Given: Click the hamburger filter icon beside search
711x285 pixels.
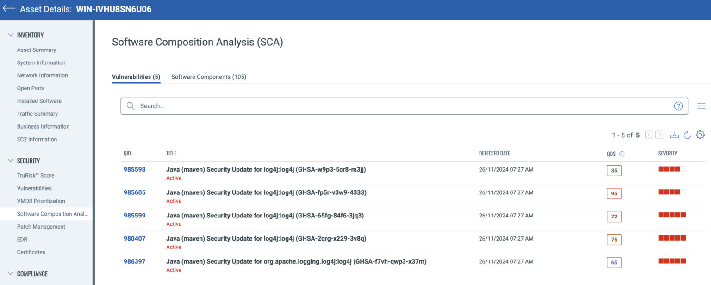Looking at the screenshot, I should click(x=701, y=106).
